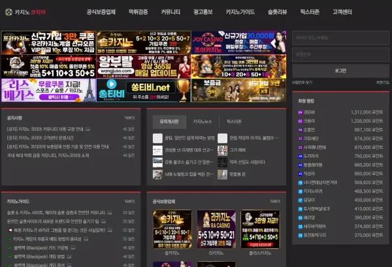
Task: Open notice 보증업체 선정 기준 및 안전 이용 안내
Action: click(57, 147)
